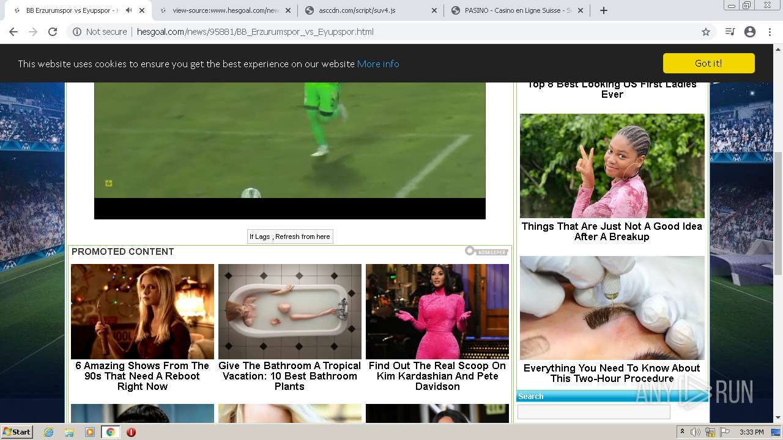Click the sidebar Search input field
Image resolution: width=783 pixels, height=440 pixels.
click(x=594, y=412)
